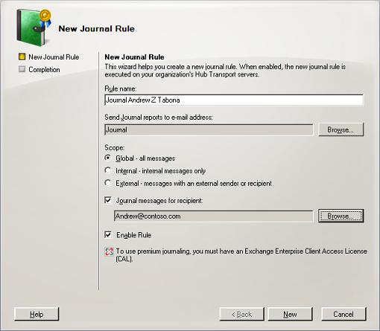This screenshot has width=380, height=331.
Task: Click the New button to create rule
Action: click(x=290, y=314)
